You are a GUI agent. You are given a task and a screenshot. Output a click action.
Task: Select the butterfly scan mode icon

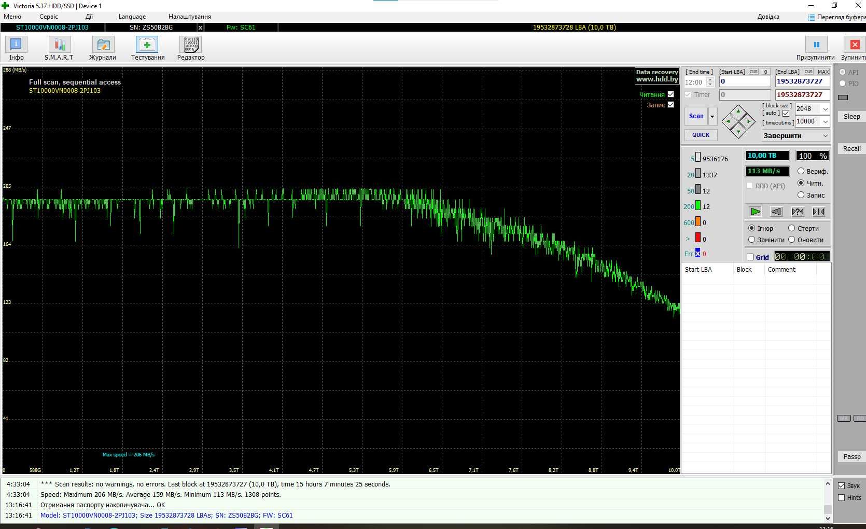[x=819, y=212]
